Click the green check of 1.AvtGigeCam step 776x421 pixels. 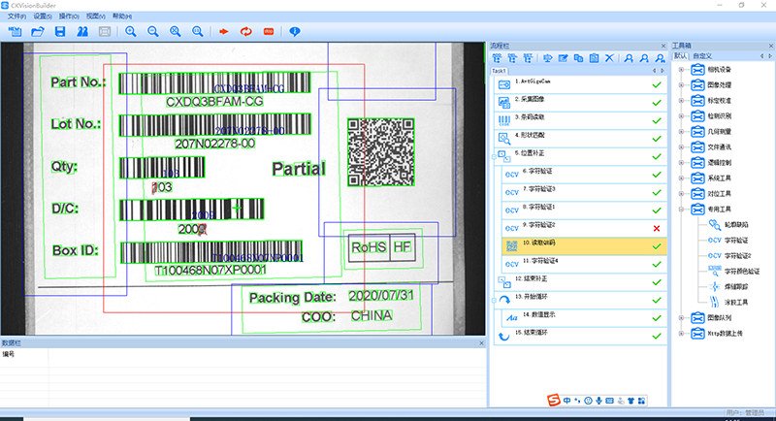657,85
